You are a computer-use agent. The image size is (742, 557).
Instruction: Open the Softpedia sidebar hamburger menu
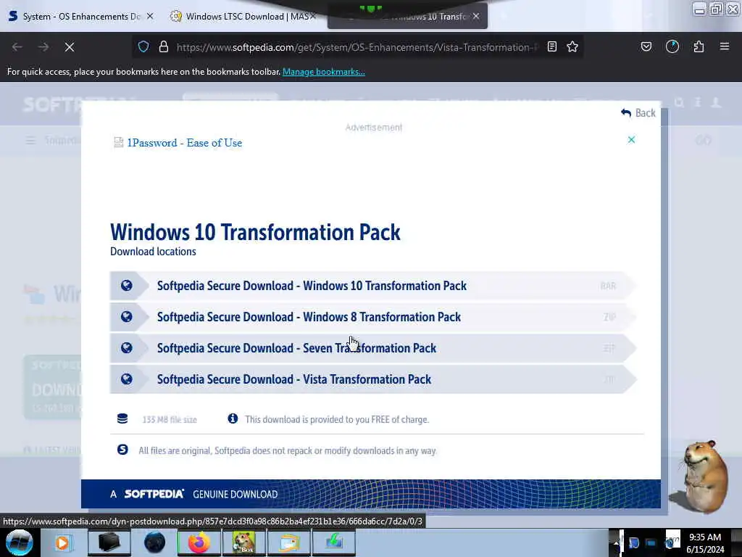click(x=30, y=141)
